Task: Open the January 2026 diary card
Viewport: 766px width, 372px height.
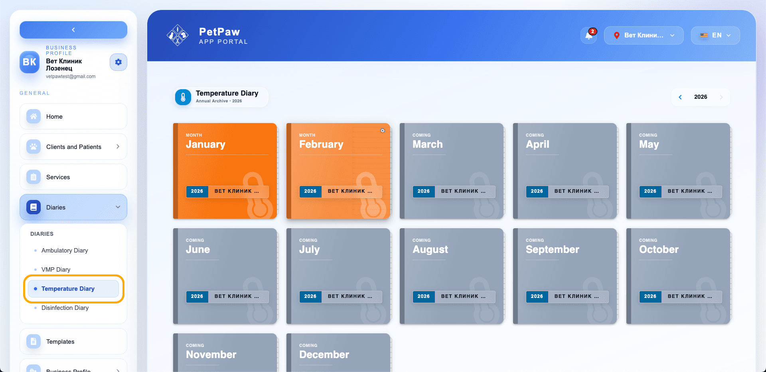Action: tap(225, 171)
